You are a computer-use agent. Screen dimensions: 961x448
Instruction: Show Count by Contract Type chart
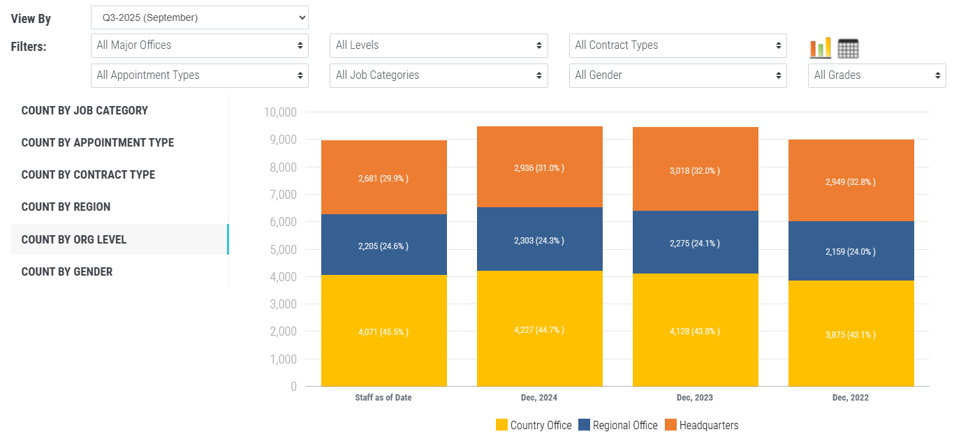pos(88,174)
